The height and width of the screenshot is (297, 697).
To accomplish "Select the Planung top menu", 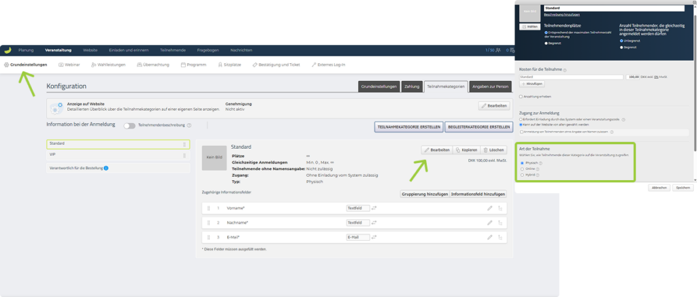I will (x=26, y=50).
